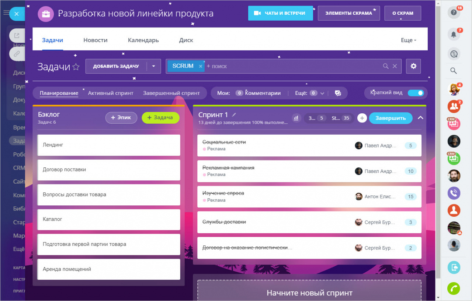Open the Еще menu in the tab bar
Viewport: 472px width, 301px height.
(x=408, y=40)
